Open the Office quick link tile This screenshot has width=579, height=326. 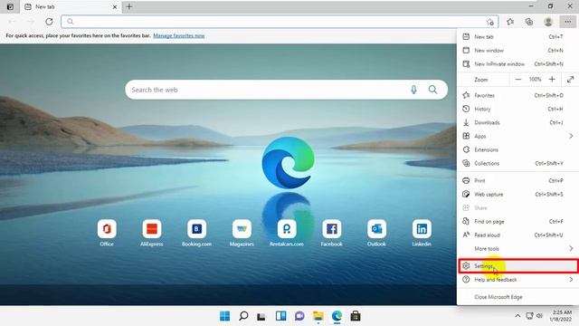[107, 229]
